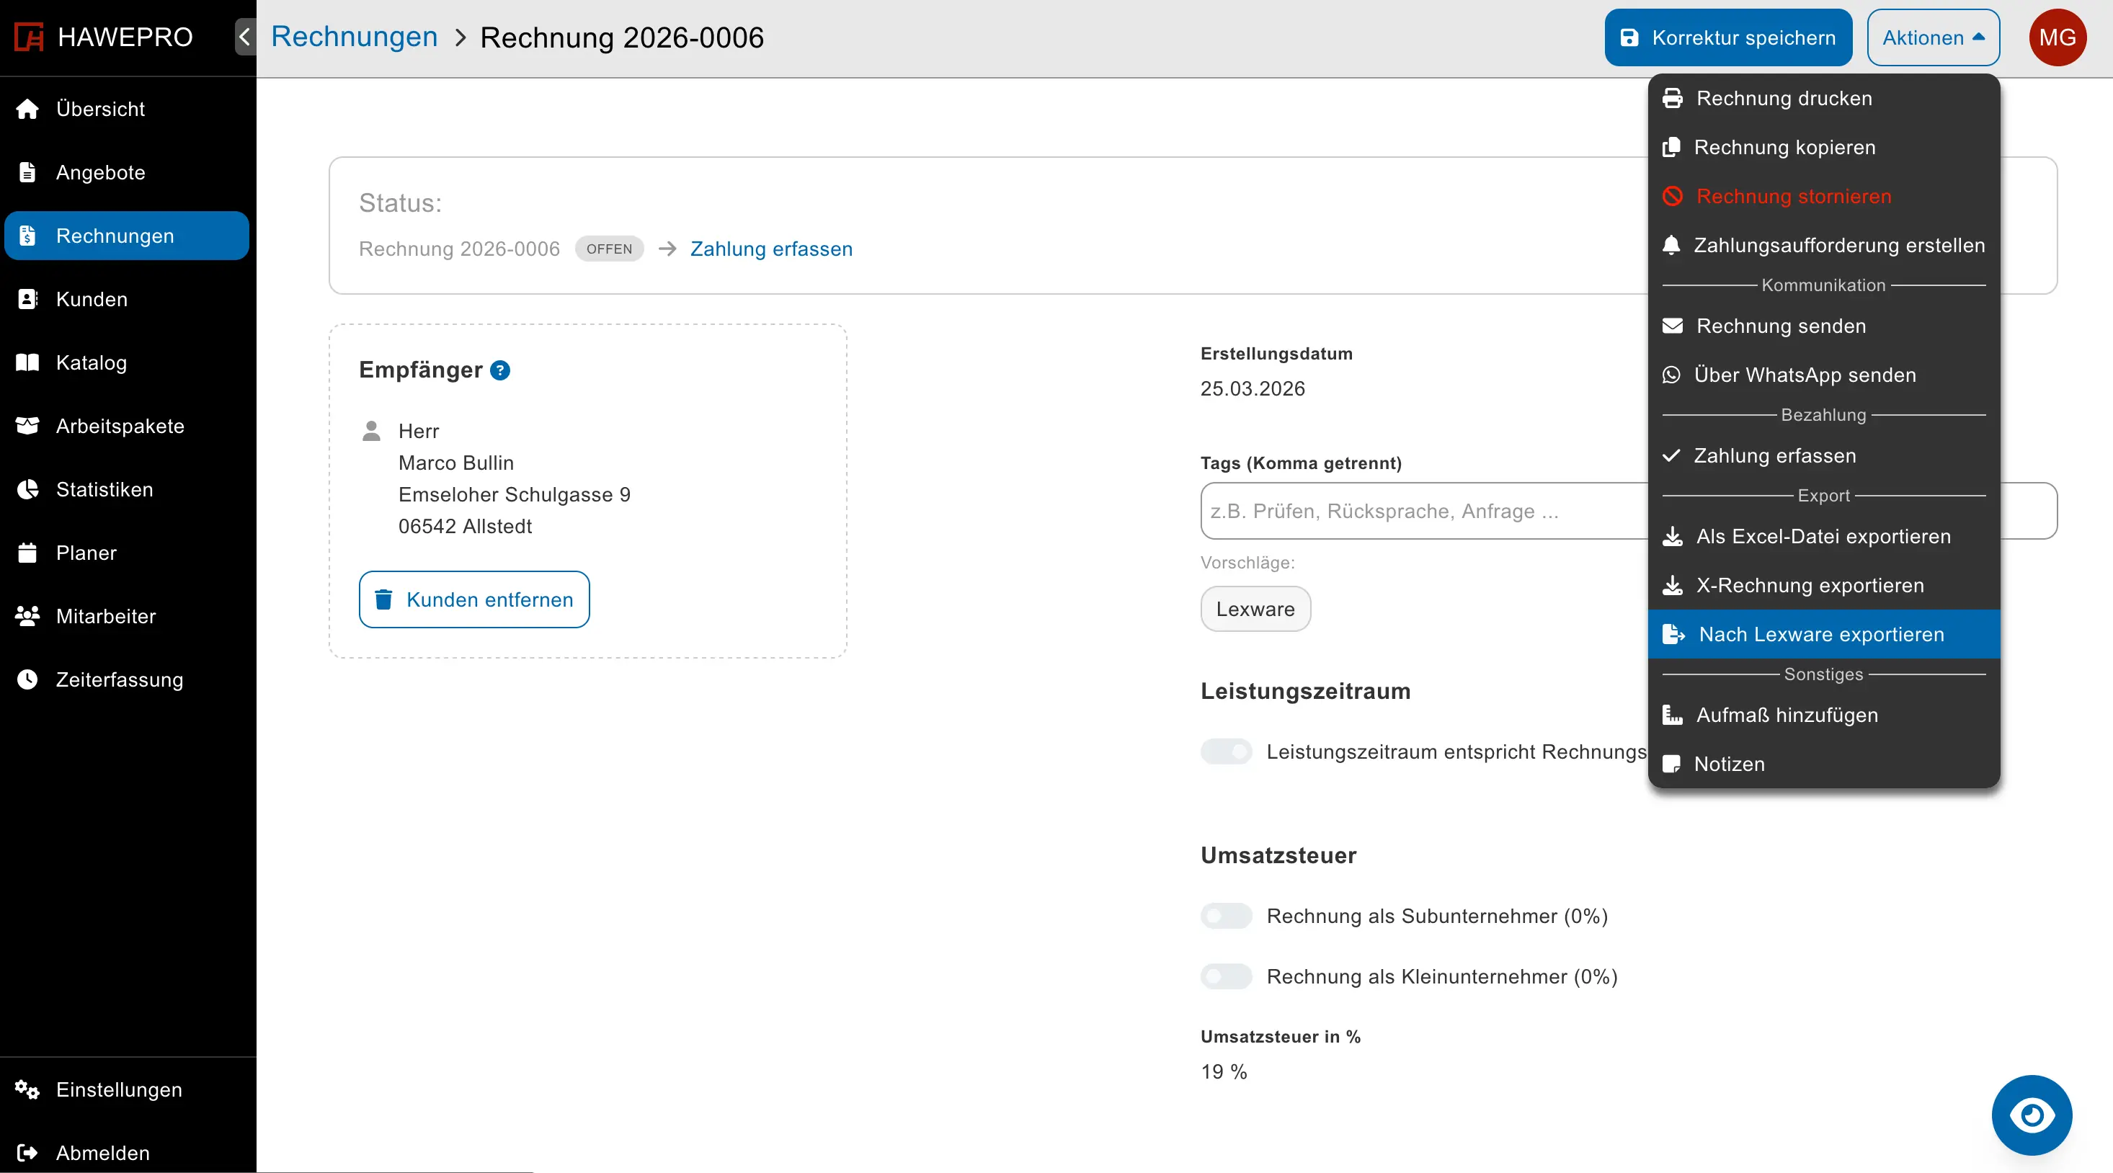The image size is (2113, 1173).
Task: Click Korrektur speichern
Action: 1727,37
